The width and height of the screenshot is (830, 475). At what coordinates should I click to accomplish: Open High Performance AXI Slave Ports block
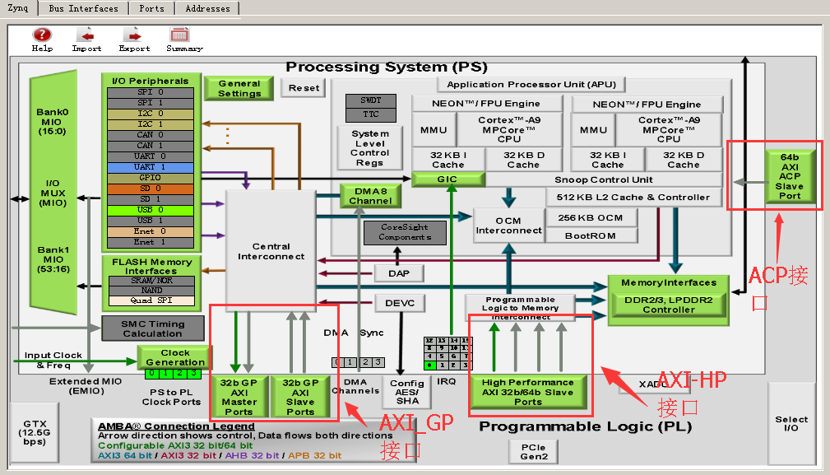tap(528, 392)
